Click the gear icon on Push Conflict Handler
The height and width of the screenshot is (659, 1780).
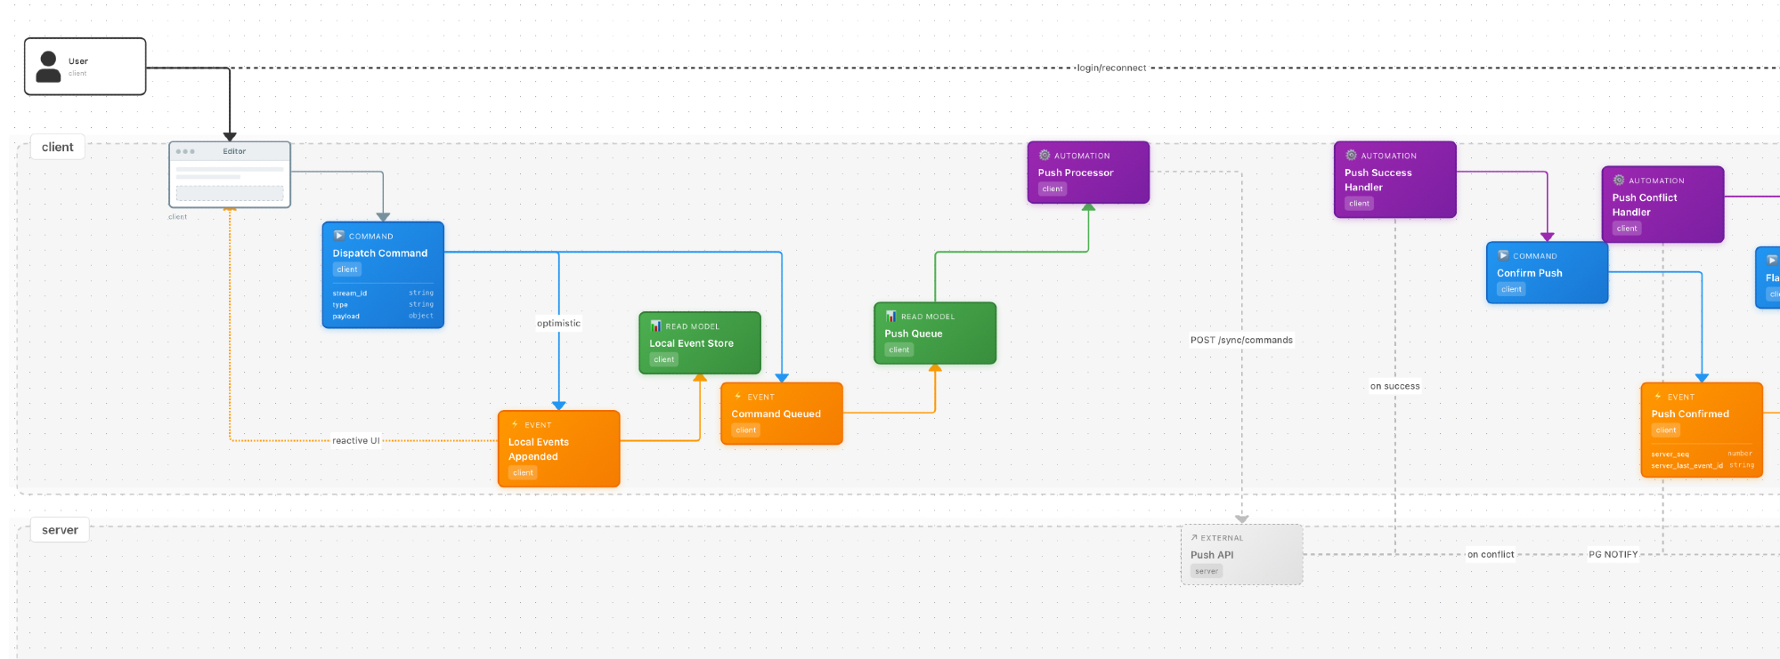pos(1619,181)
